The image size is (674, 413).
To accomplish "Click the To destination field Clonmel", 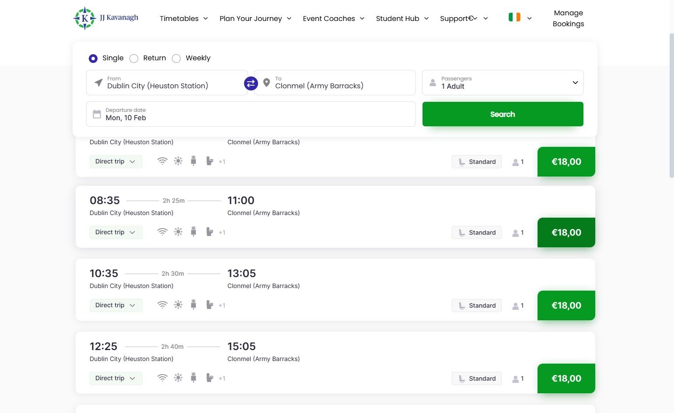I will tap(335, 83).
